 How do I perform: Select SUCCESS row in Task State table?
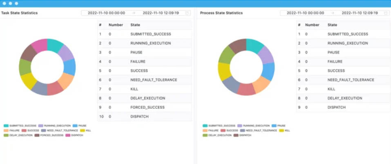(145, 71)
